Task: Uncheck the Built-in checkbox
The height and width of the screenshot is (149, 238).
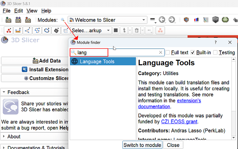Action: tap(193, 53)
